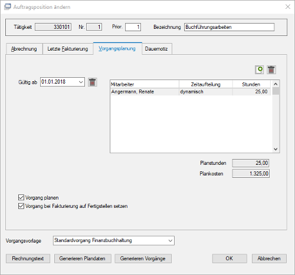Viewport: 295px width, 275px height.
Task: Select the Angermann, Renate row
Action: [x=191, y=92]
